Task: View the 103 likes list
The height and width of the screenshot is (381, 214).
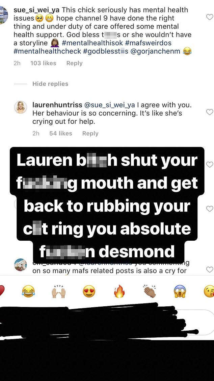Action: tap(43, 63)
